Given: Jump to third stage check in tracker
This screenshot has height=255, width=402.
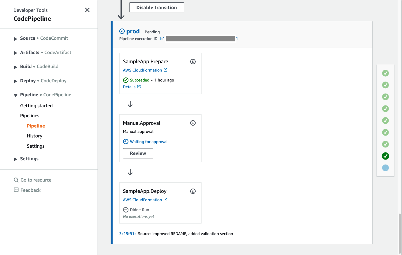Looking at the screenshot, I should pos(386,97).
